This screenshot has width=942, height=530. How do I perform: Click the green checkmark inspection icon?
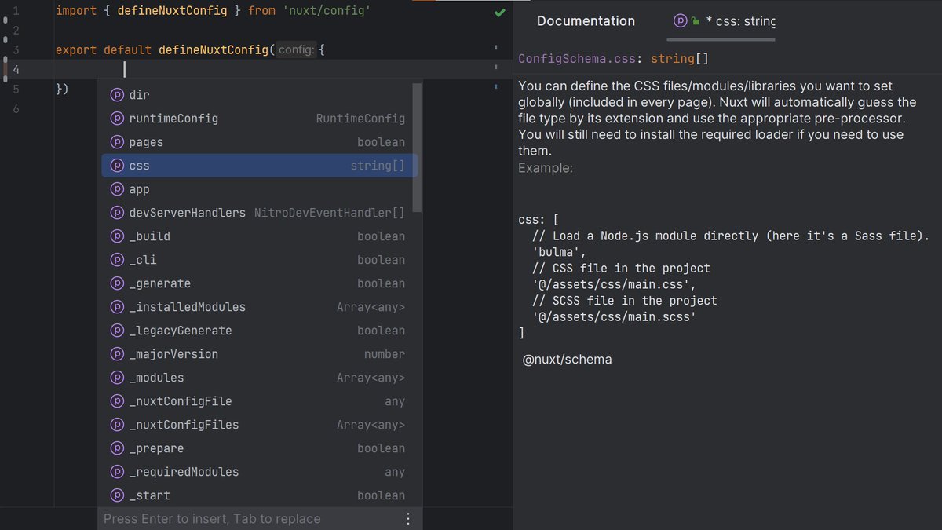click(x=499, y=13)
